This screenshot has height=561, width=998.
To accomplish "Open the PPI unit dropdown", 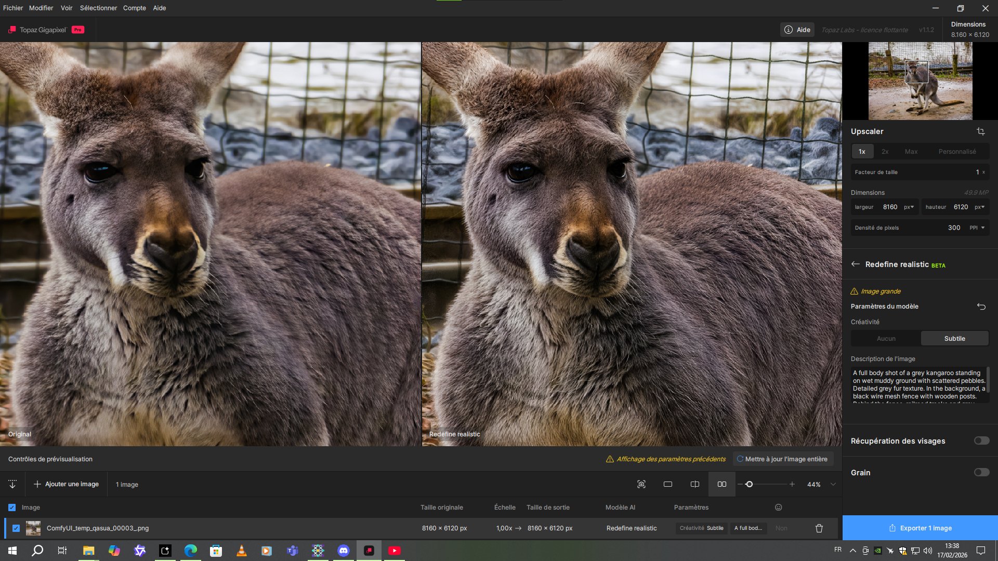I will [x=977, y=228].
